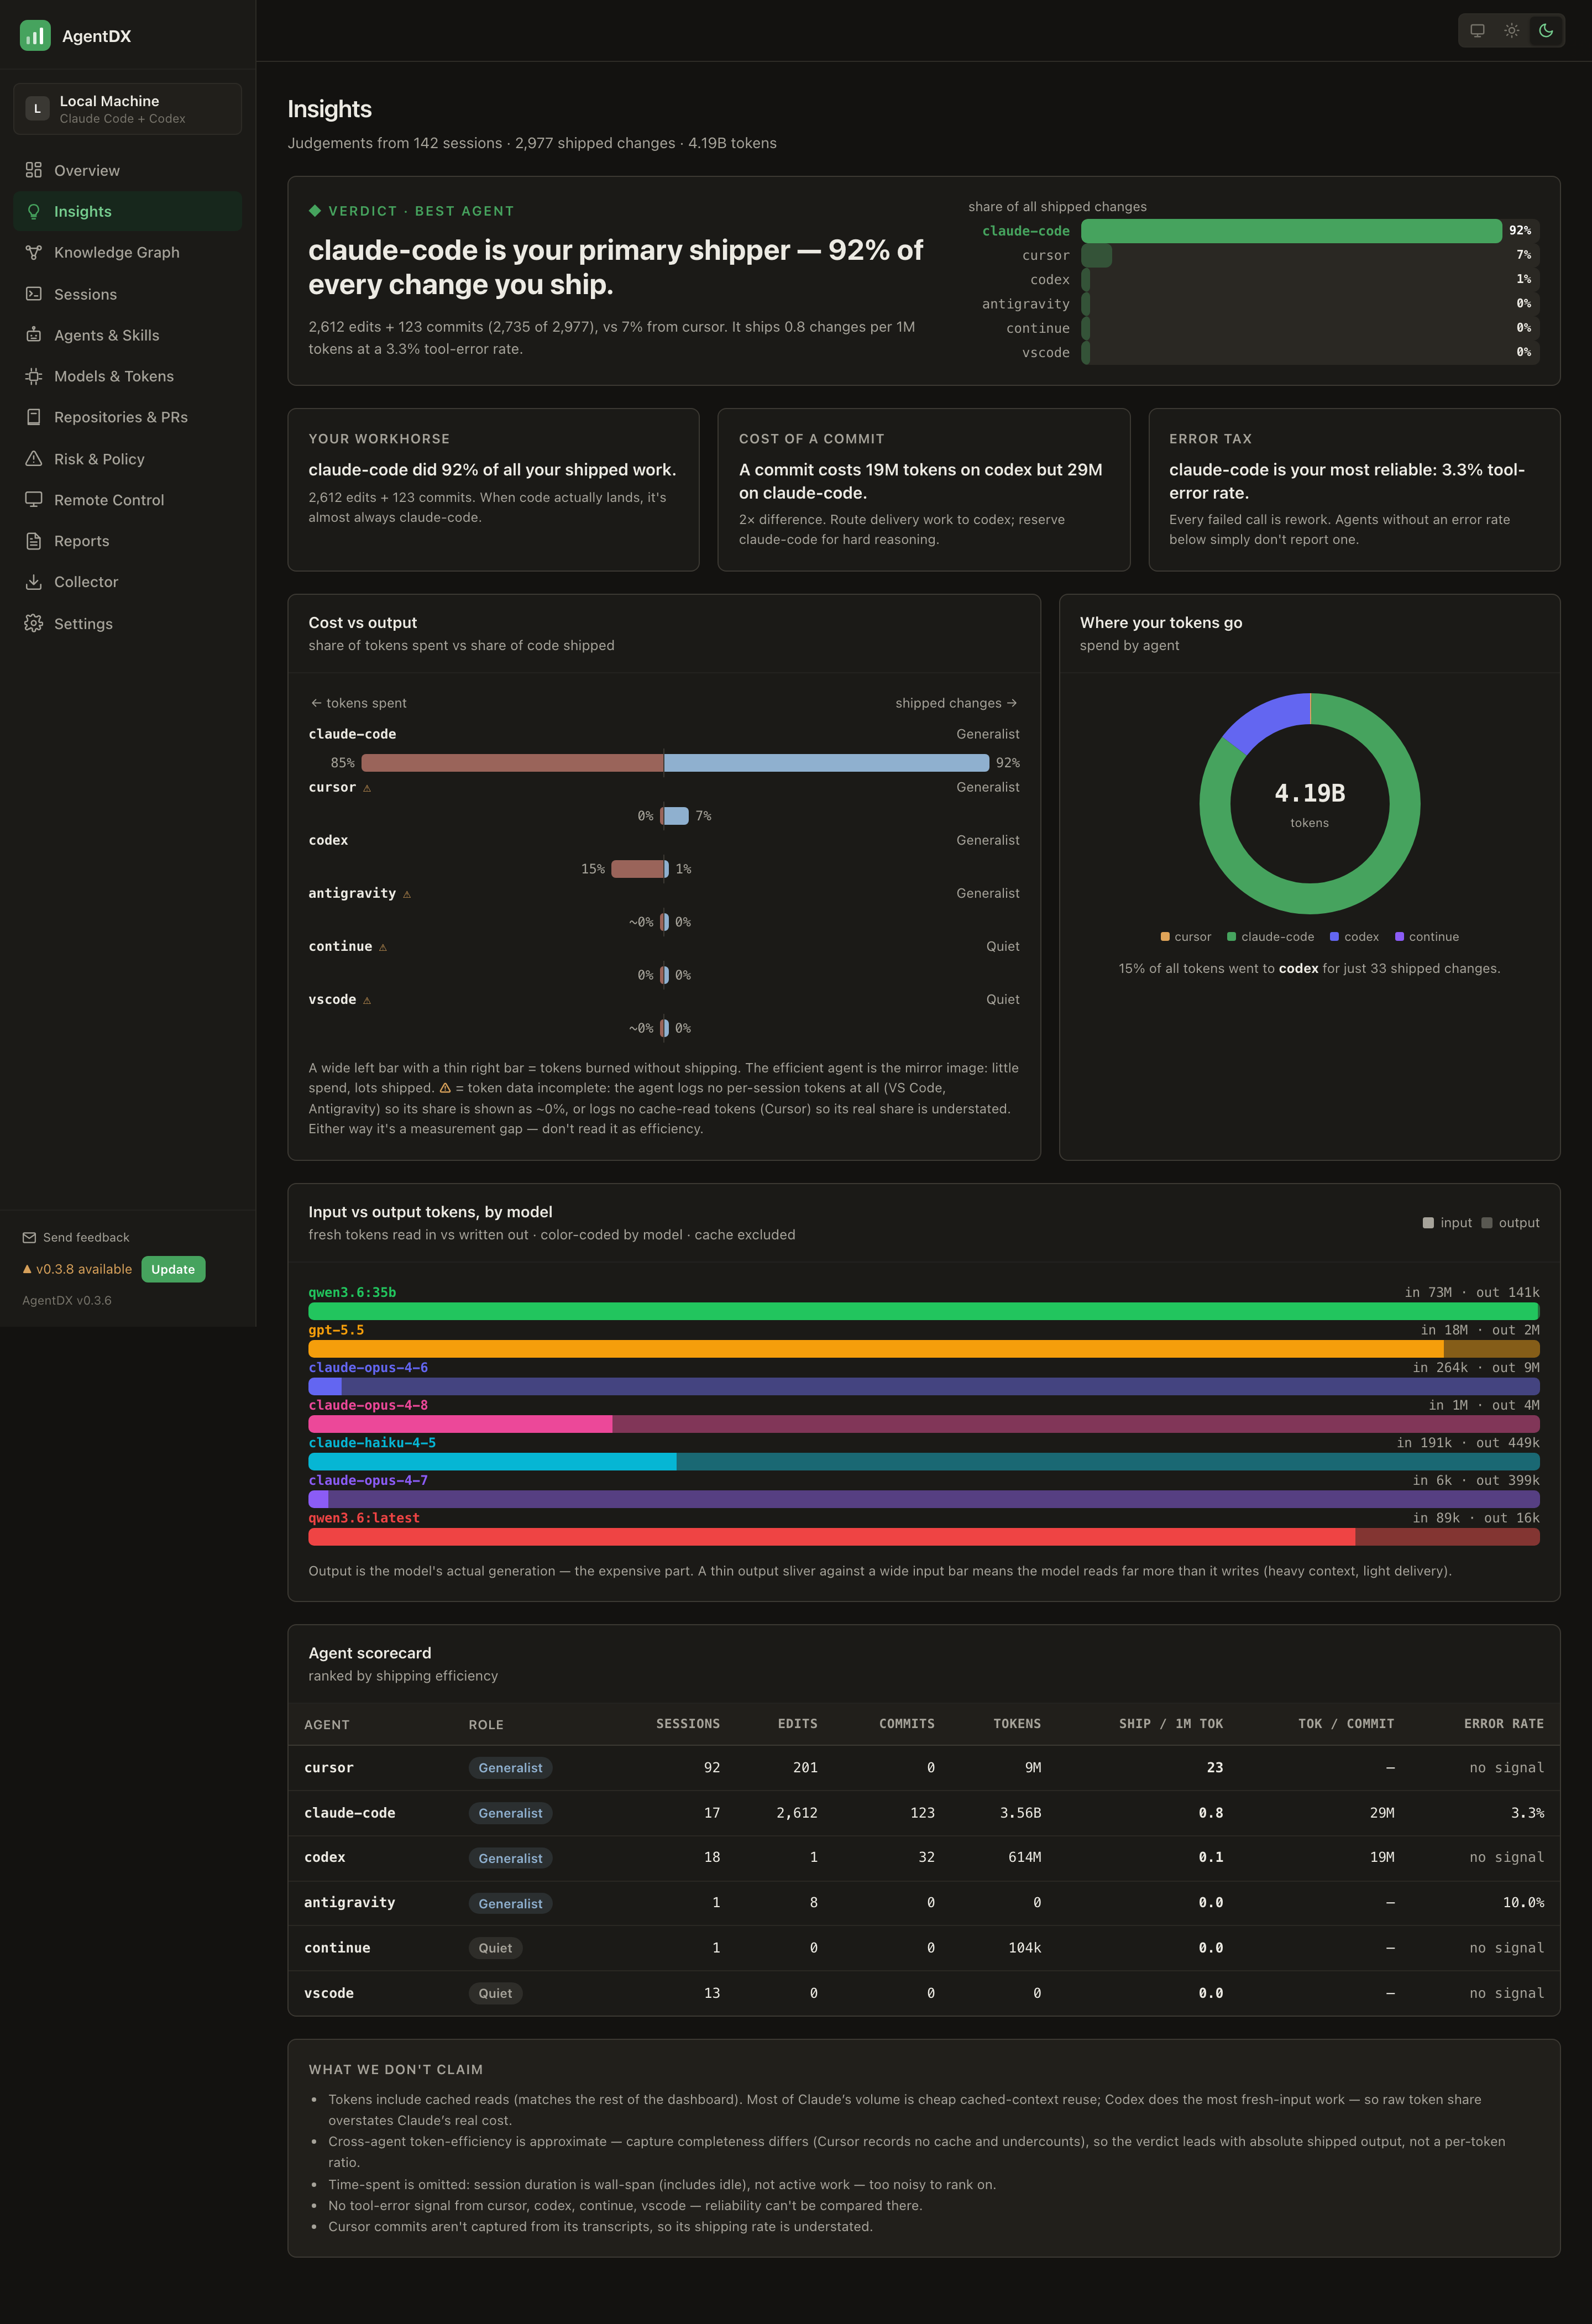Sort scorecard by Edits column
Image resolution: width=1592 pixels, height=2324 pixels.
point(798,1724)
